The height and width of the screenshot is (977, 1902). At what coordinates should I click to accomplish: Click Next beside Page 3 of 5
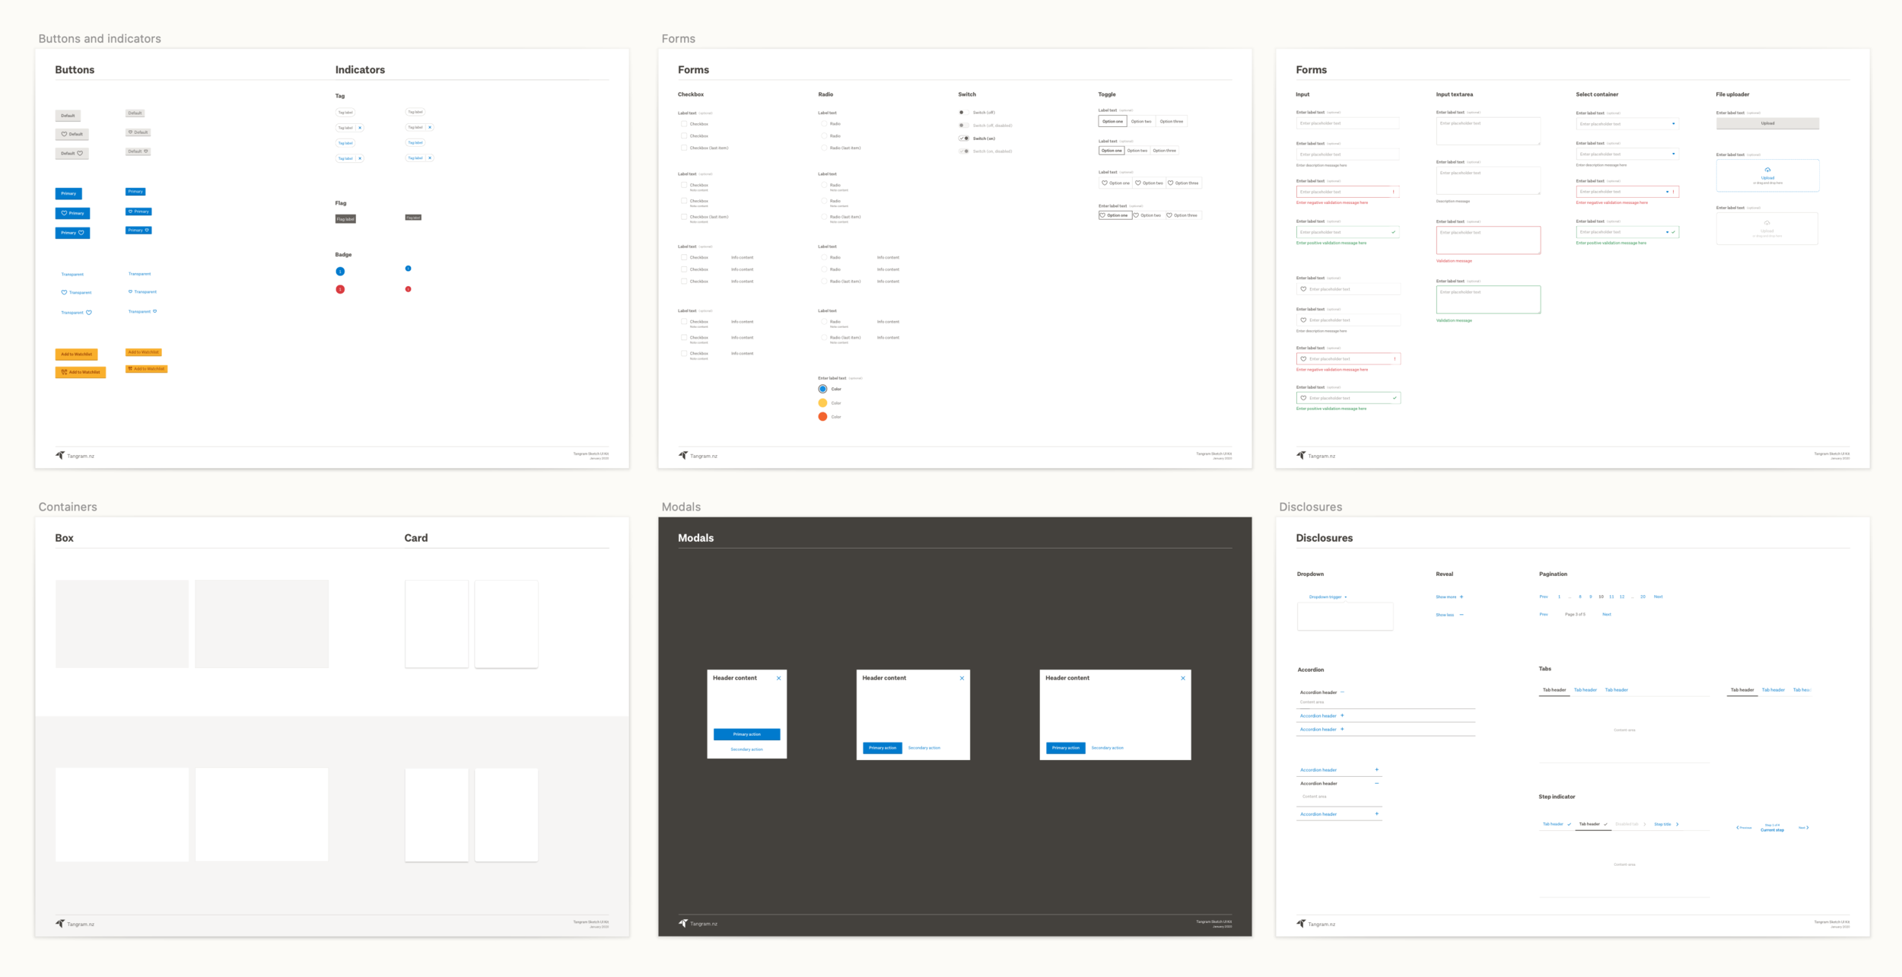click(x=1606, y=614)
